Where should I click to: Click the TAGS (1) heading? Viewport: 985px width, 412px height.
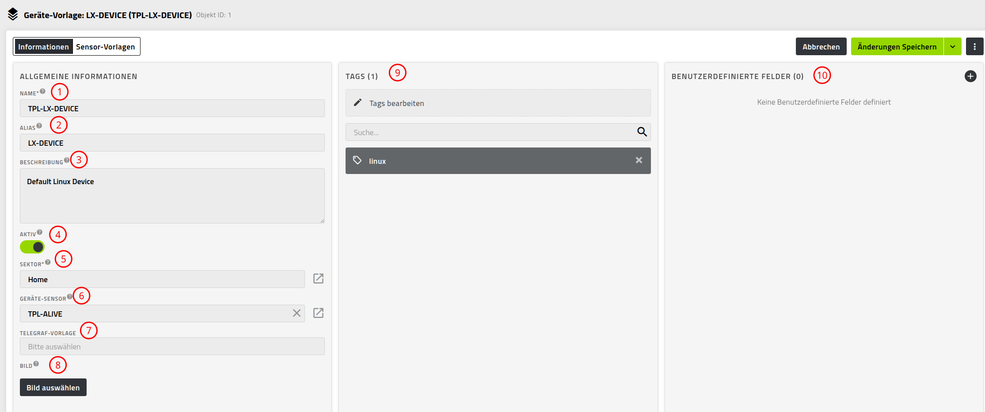click(361, 76)
